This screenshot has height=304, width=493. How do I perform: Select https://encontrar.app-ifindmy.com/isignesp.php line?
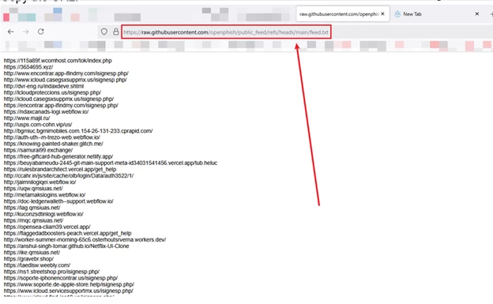pyautogui.click(x=61, y=105)
